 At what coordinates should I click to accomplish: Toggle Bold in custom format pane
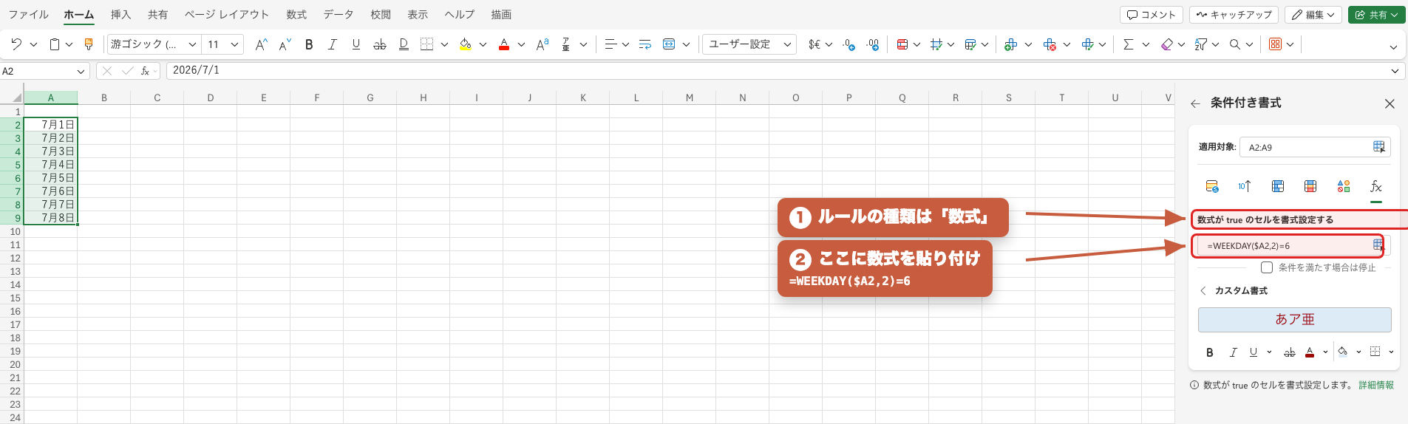1210,352
